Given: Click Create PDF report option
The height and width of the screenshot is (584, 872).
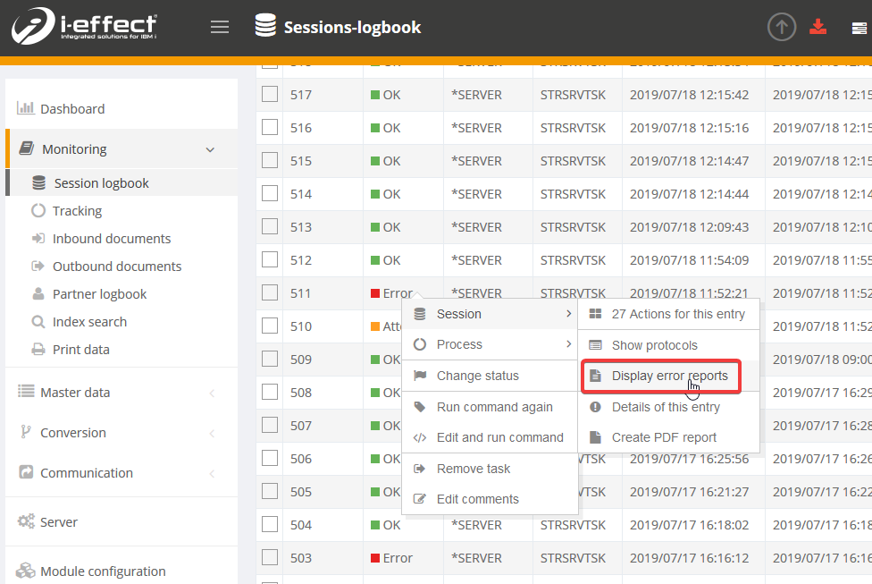Looking at the screenshot, I should coord(664,437).
